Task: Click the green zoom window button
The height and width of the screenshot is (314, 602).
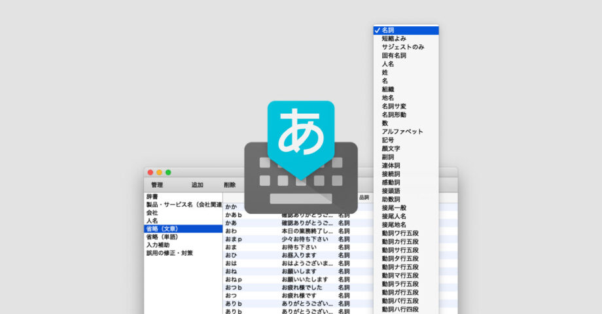Action: [168, 172]
